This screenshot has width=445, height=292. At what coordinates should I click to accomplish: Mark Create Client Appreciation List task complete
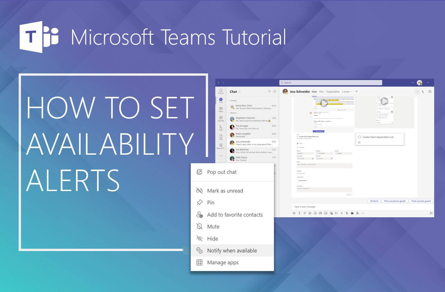point(359,137)
